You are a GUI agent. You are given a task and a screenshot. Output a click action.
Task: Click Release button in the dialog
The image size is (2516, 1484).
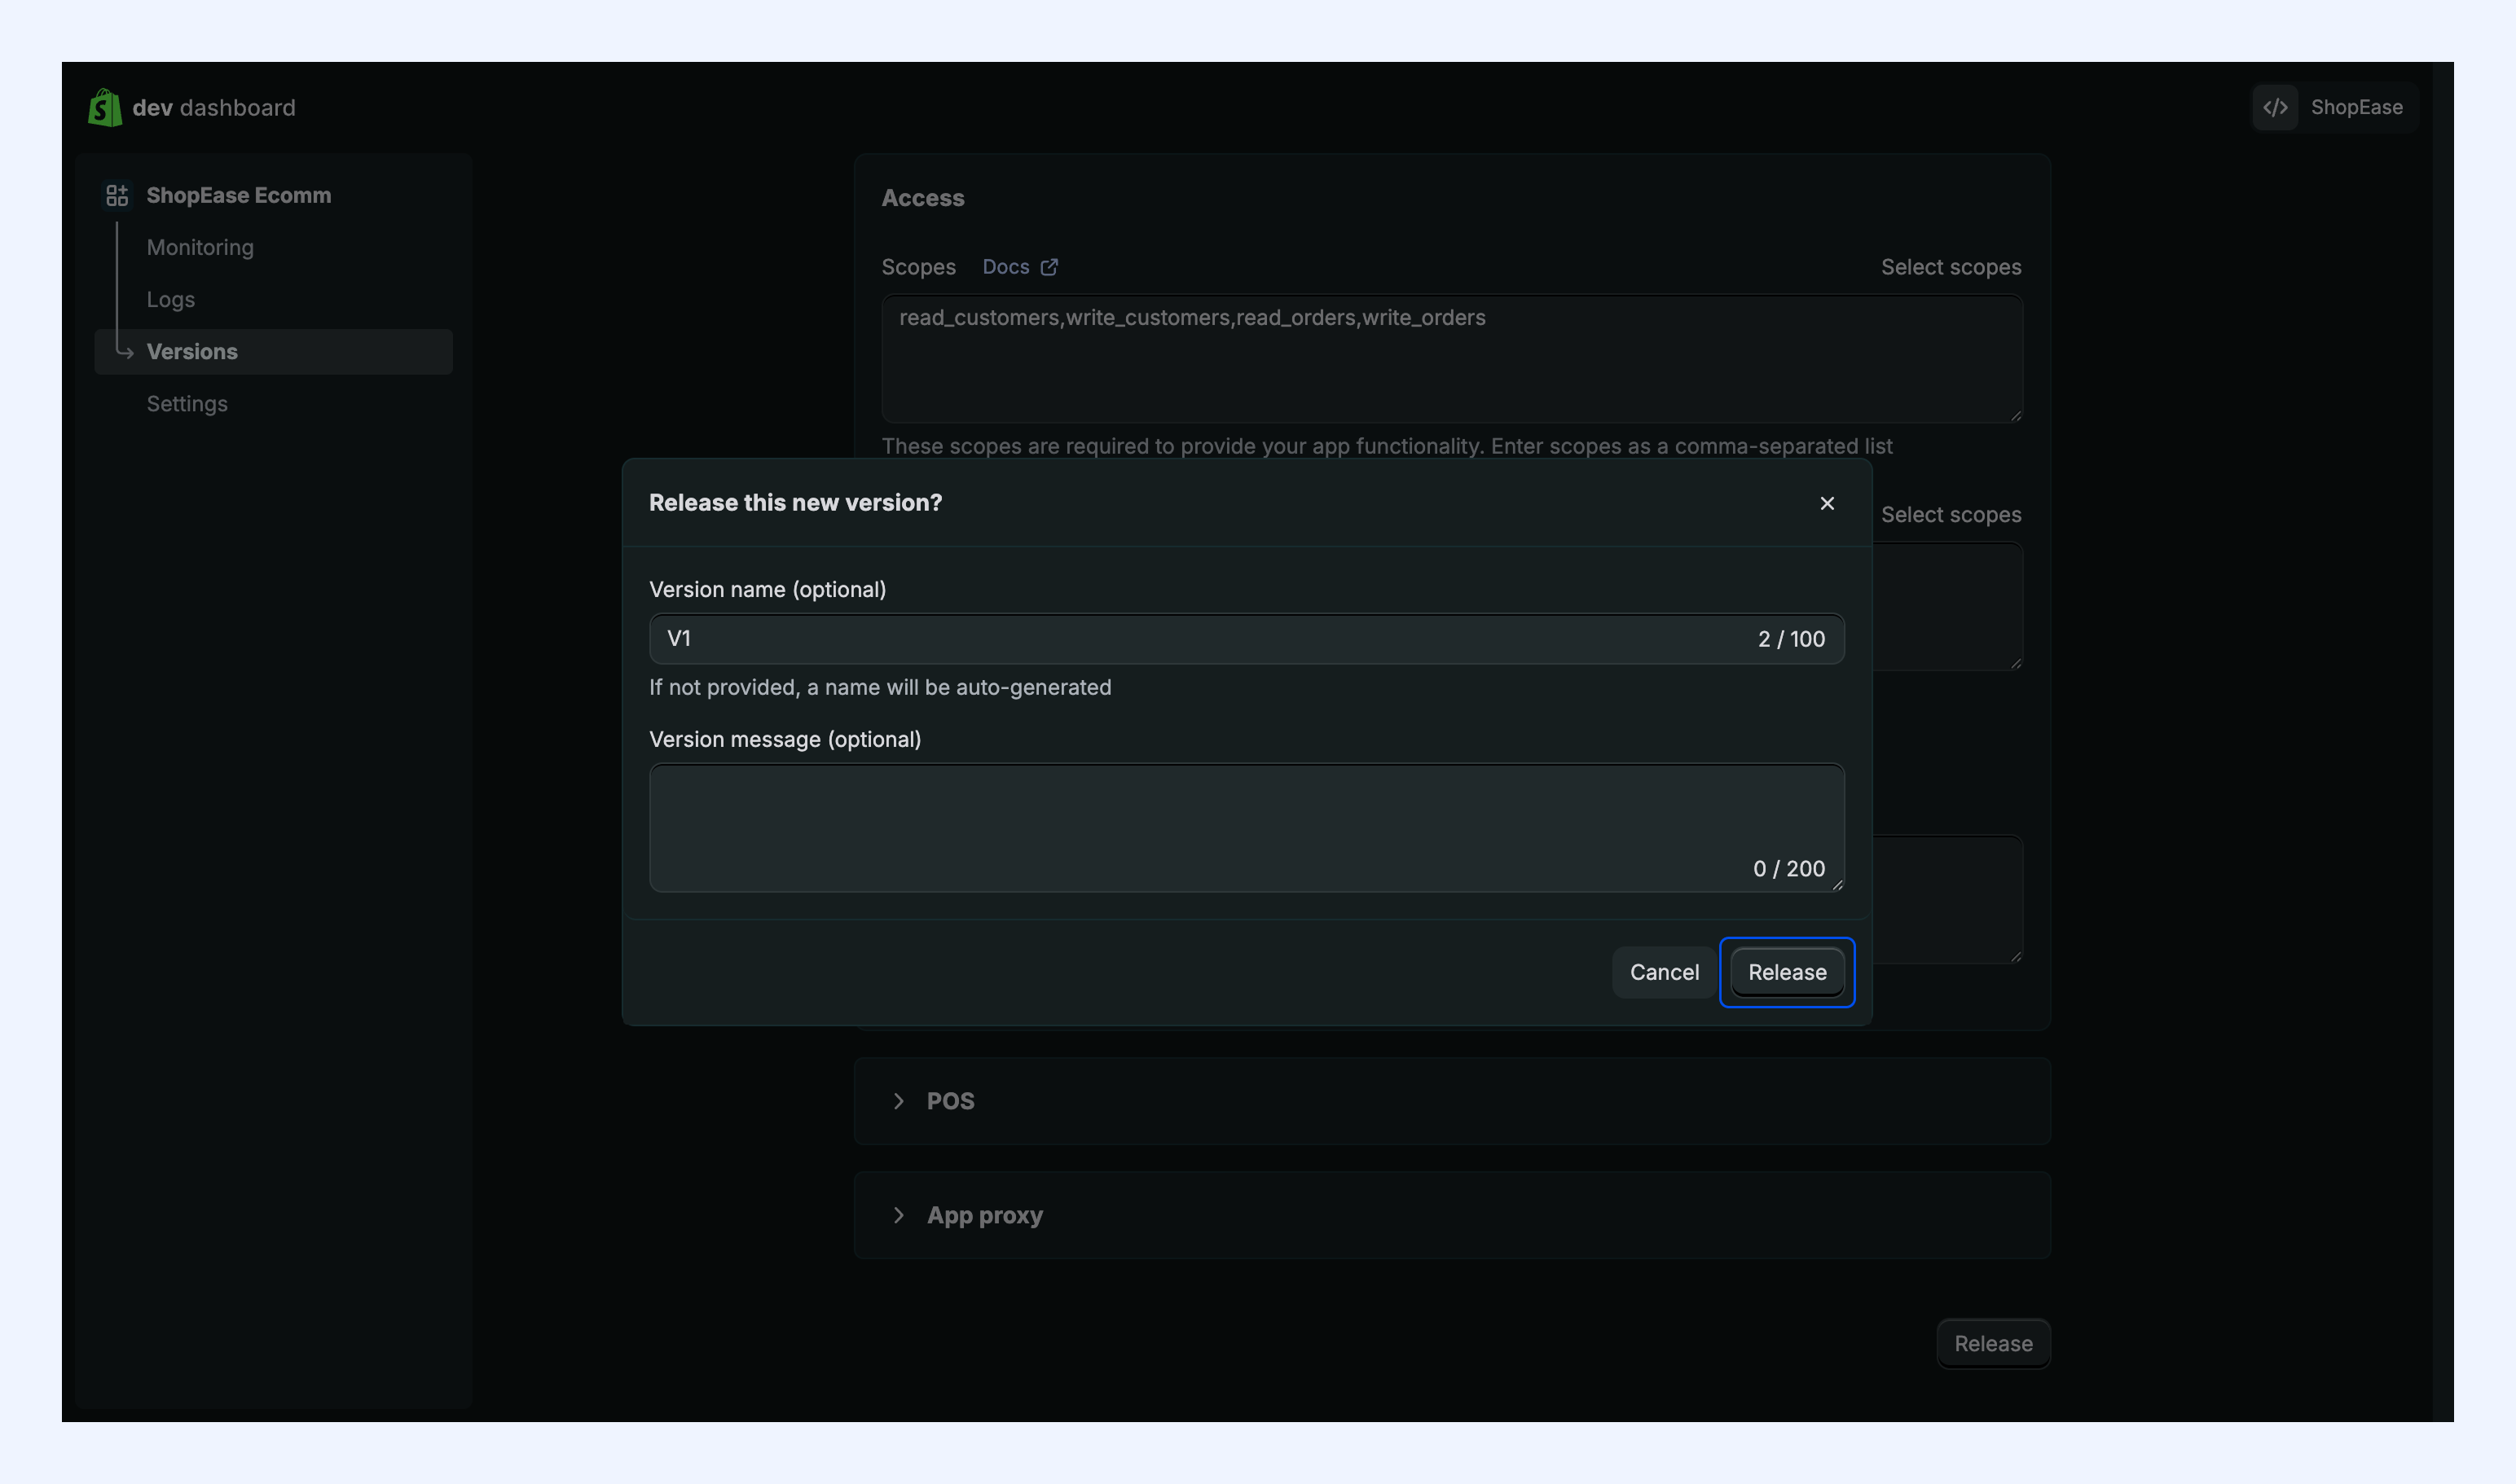(x=1787, y=972)
